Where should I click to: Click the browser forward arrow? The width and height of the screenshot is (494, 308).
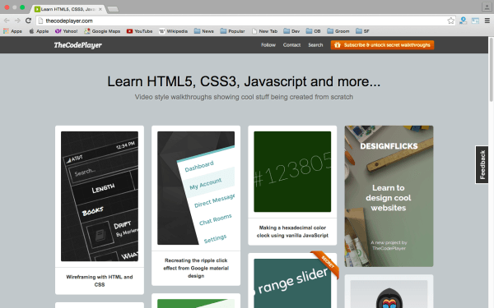(x=17, y=21)
